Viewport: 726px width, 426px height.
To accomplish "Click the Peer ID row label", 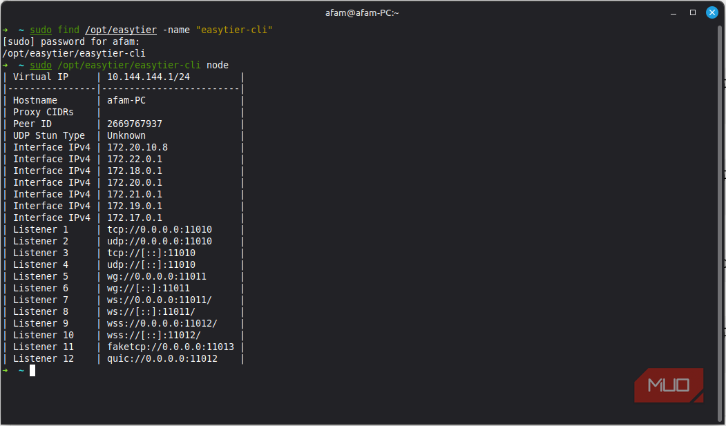I will pyautogui.click(x=32, y=124).
